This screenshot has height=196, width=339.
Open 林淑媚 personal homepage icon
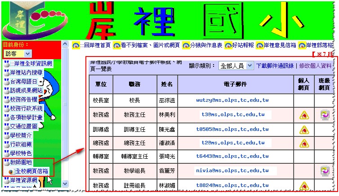click(x=304, y=186)
